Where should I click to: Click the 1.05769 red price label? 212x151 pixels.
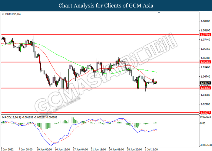tap(205, 62)
